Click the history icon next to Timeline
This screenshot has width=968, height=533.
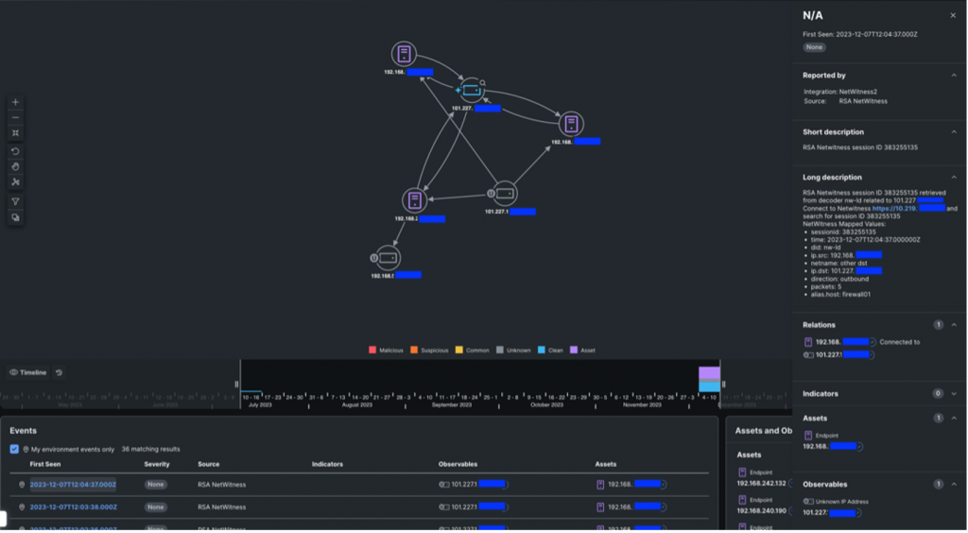[x=59, y=372]
